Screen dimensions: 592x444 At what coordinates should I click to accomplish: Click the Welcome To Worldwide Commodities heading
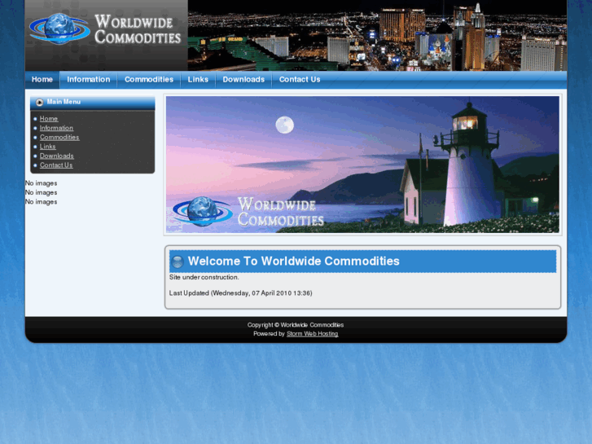(x=293, y=262)
